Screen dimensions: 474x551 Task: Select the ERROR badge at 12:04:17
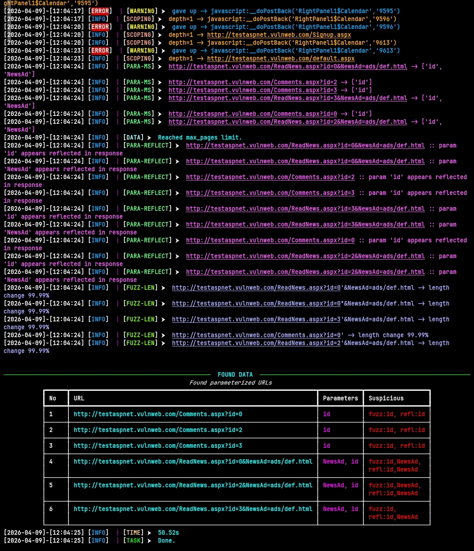tap(100, 11)
